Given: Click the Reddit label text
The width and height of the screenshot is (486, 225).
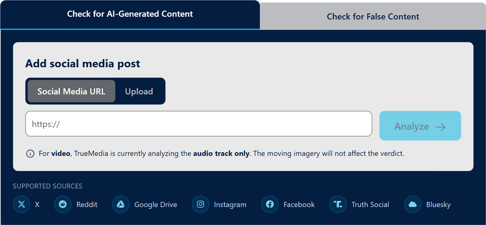Looking at the screenshot, I should [x=87, y=205].
